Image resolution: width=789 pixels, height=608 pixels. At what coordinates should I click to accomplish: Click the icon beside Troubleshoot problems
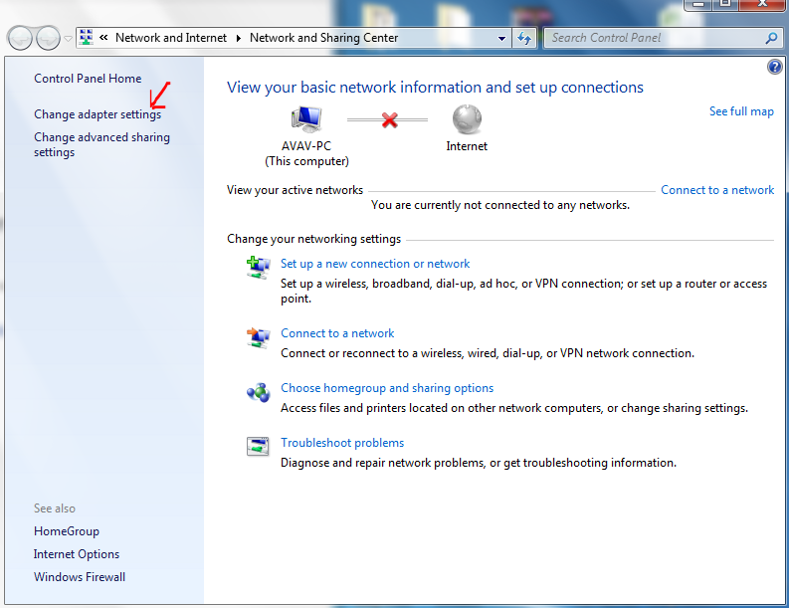pos(259,446)
